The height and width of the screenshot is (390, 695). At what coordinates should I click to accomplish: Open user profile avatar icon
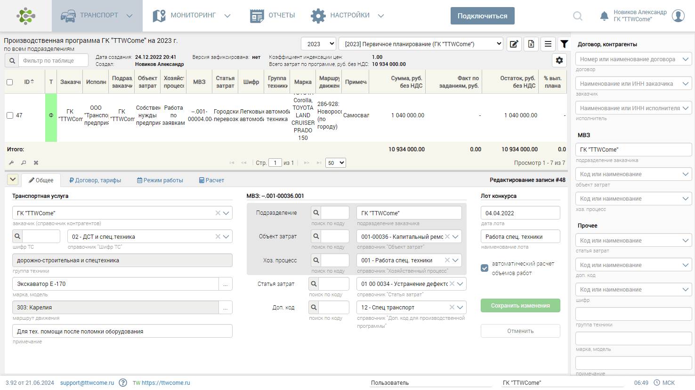click(678, 16)
